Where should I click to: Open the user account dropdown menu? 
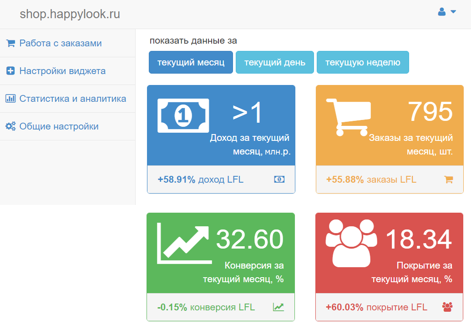coord(446,12)
